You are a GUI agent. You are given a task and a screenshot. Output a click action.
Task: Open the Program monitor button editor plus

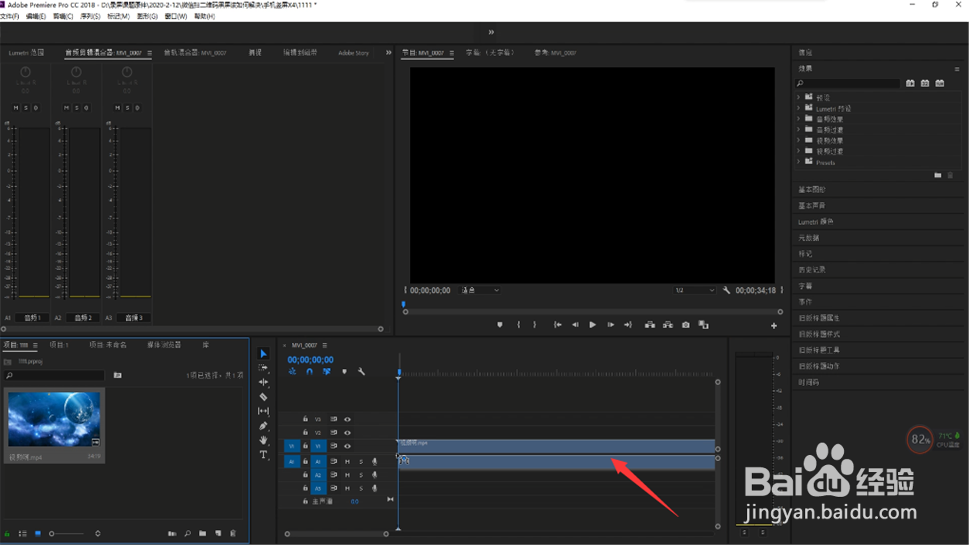tap(774, 326)
